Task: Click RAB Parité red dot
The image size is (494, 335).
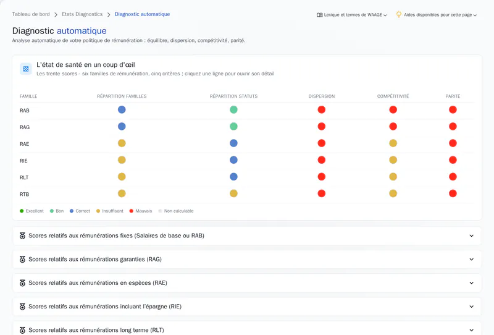Action: (x=453, y=110)
